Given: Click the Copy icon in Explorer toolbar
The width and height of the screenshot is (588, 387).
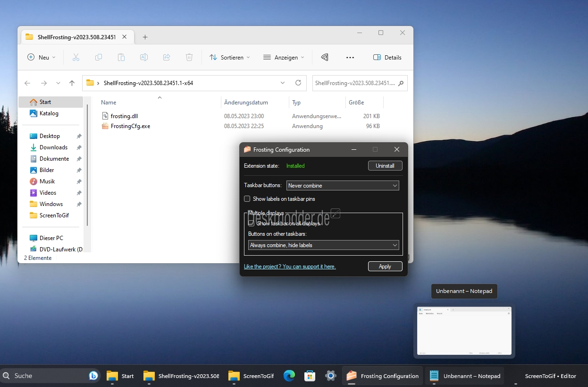Looking at the screenshot, I should (x=98, y=57).
